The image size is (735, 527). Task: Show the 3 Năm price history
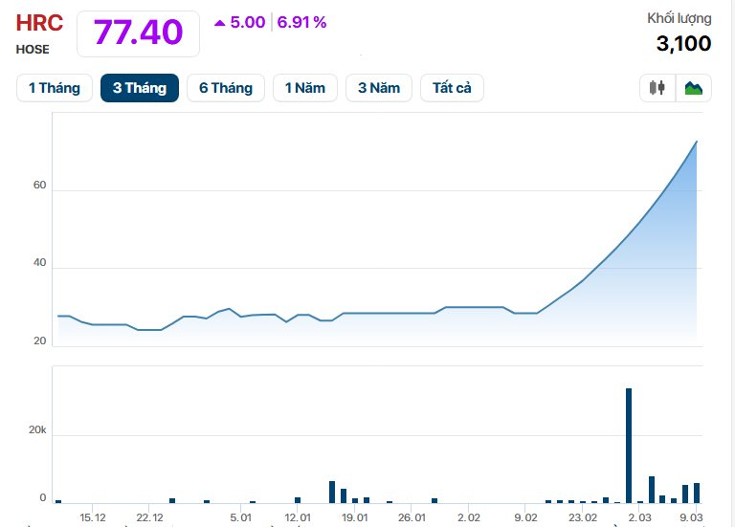click(x=379, y=88)
